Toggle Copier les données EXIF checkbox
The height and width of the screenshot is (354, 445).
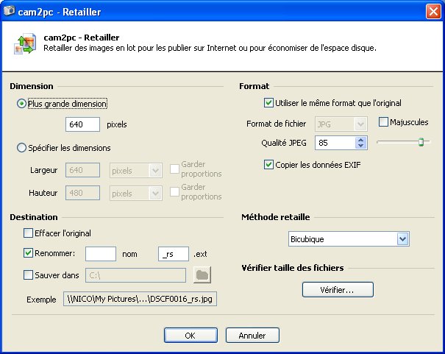click(x=268, y=164)
